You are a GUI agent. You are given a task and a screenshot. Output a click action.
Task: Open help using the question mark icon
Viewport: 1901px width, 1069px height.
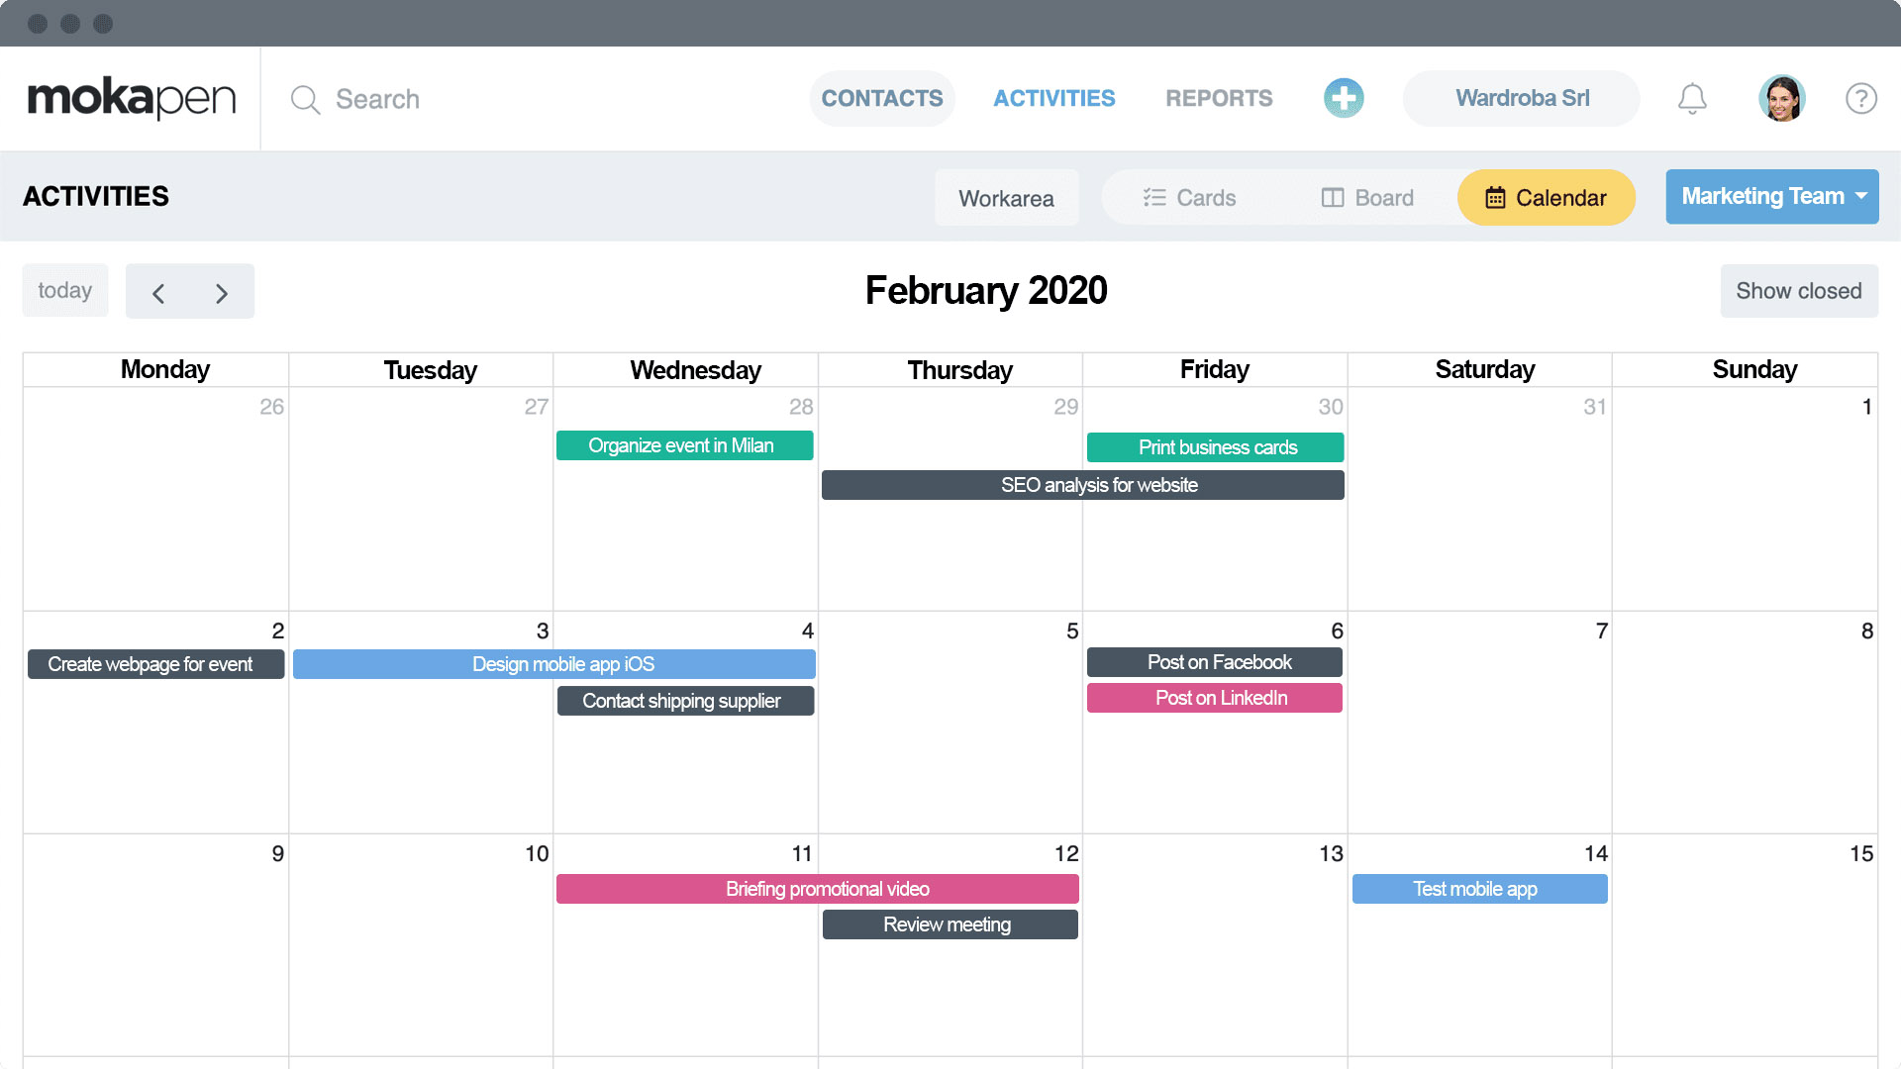[x=1860, y=98]
